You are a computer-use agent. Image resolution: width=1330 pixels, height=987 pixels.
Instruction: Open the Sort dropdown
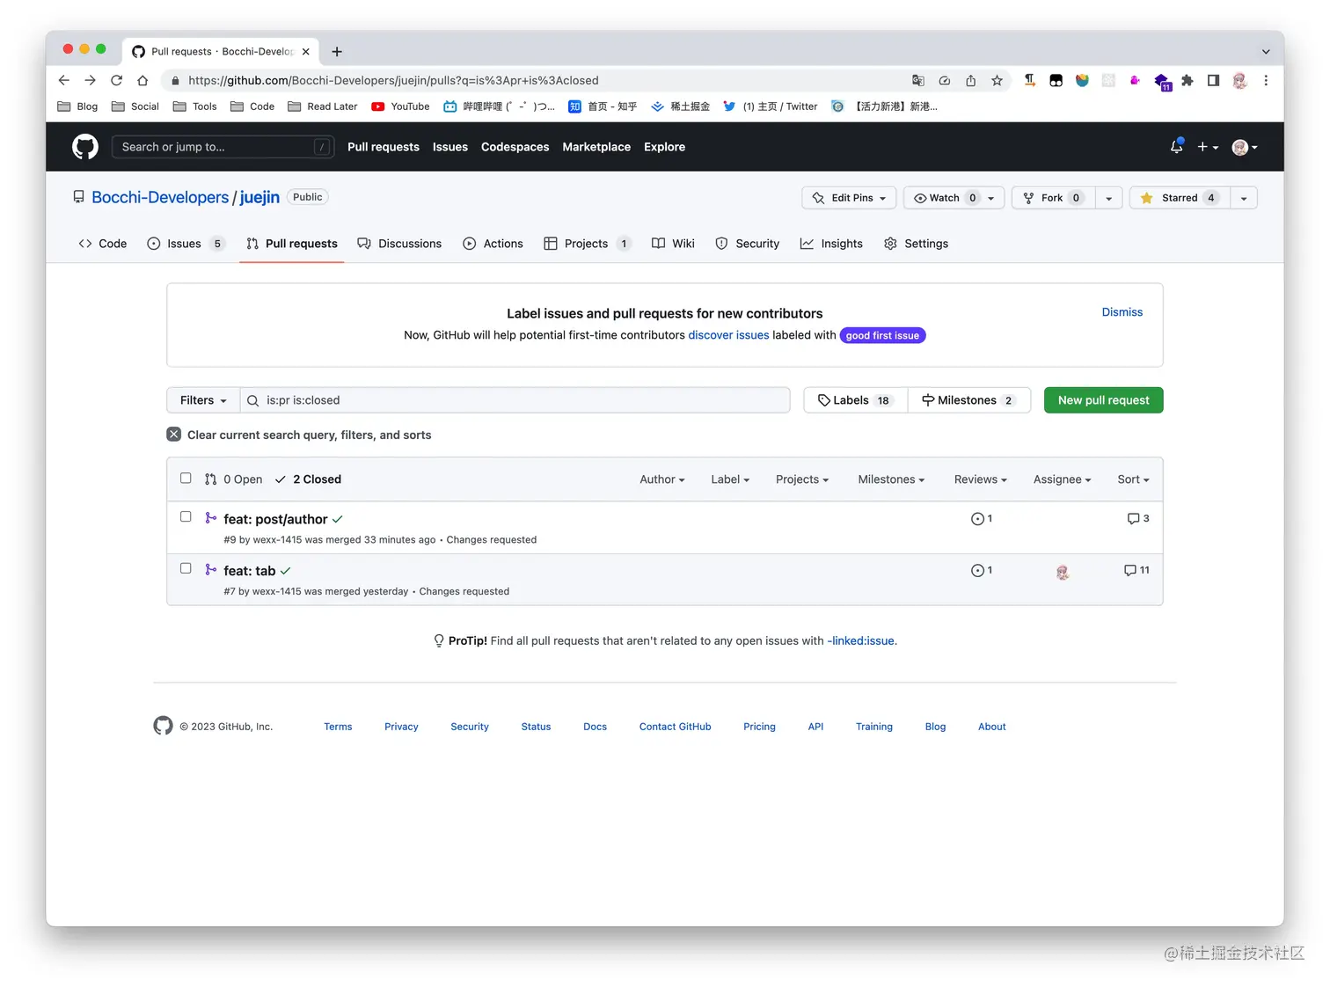click(1133, 479)
